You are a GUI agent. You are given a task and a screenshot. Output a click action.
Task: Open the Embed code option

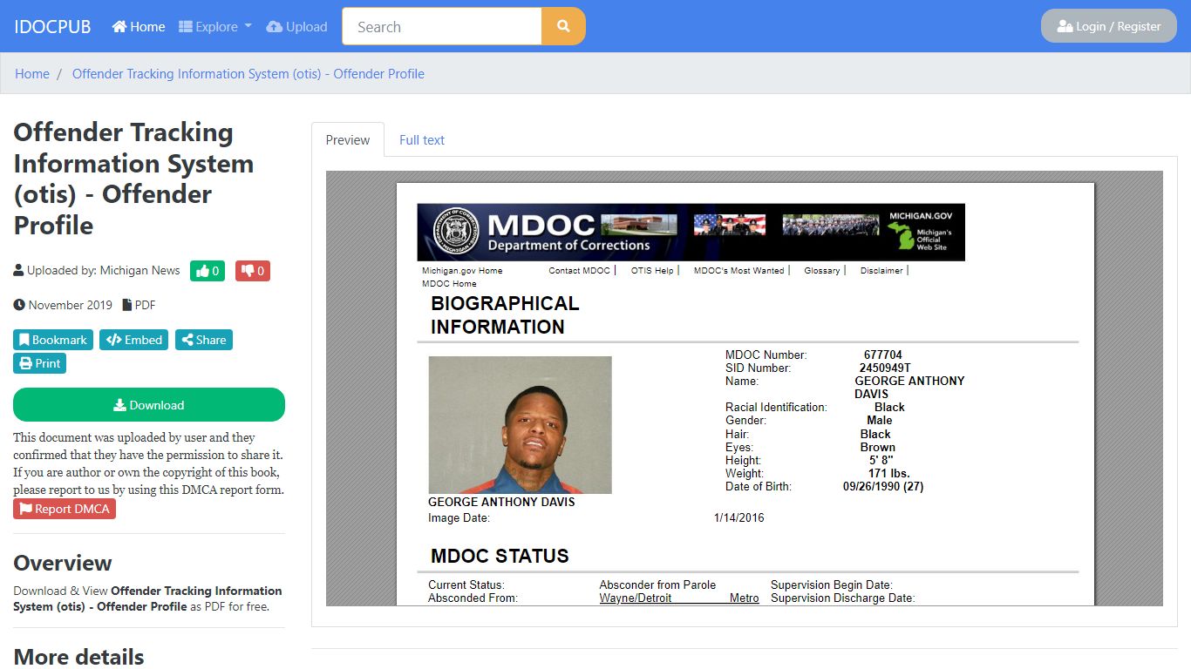[134, 340]
